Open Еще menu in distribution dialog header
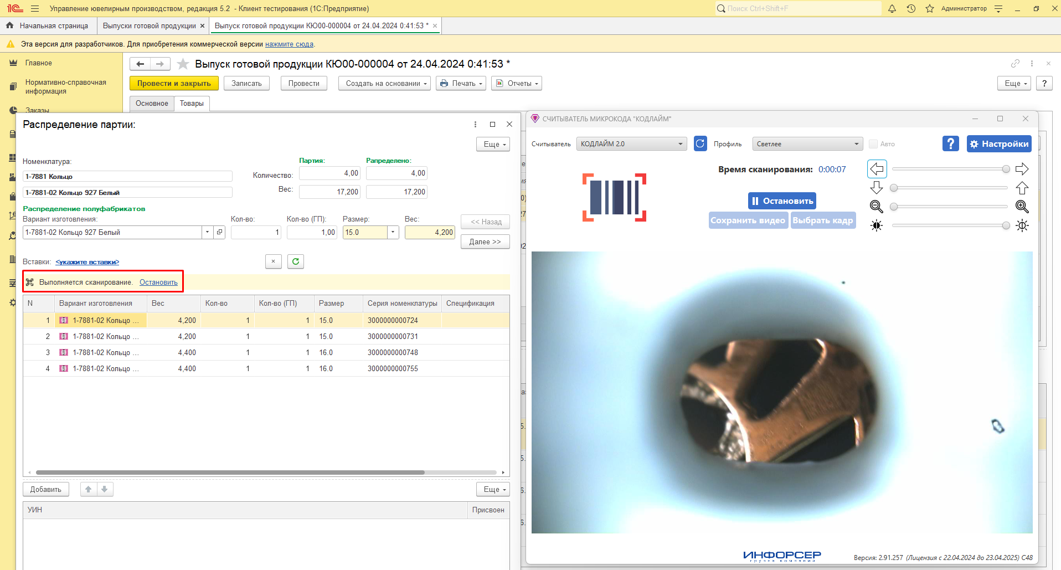 (493, 144)
